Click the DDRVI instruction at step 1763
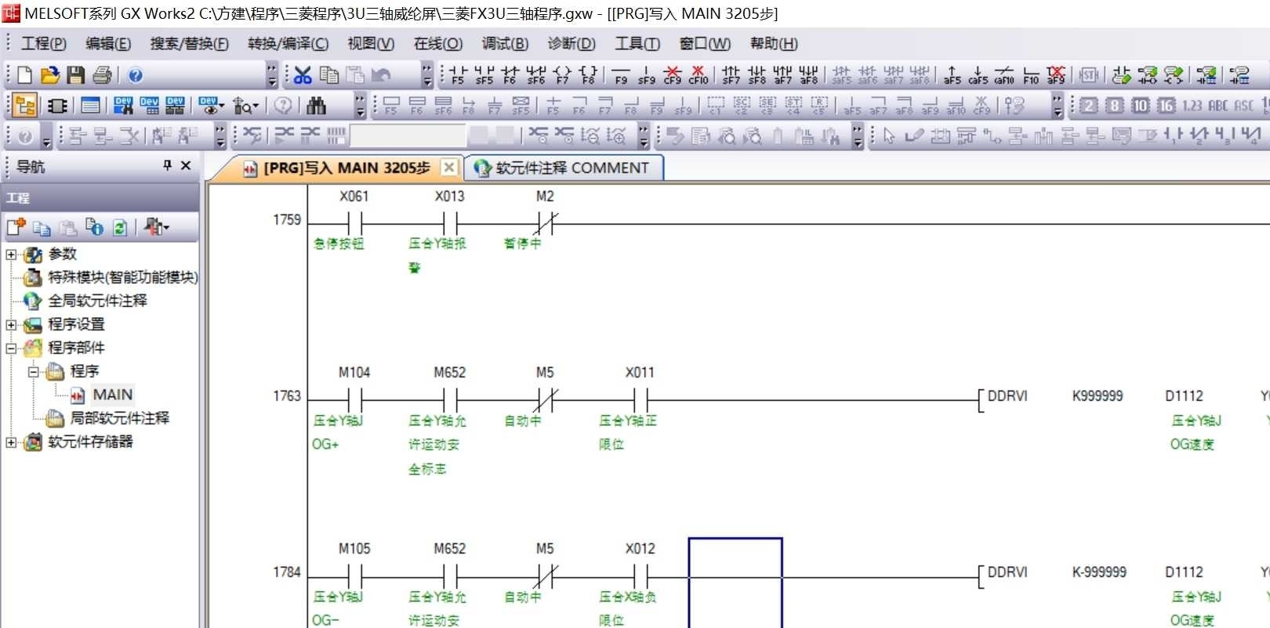This screenshot has width=1270, height=628. pyautogui.click(x=1007, y=396)
